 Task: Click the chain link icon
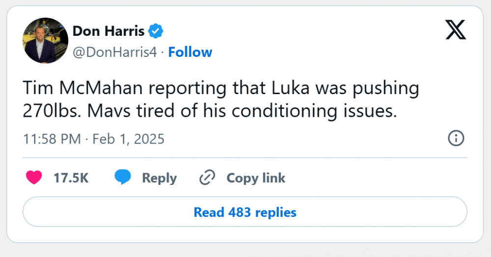pyautogui.click(x=207, y=178)
